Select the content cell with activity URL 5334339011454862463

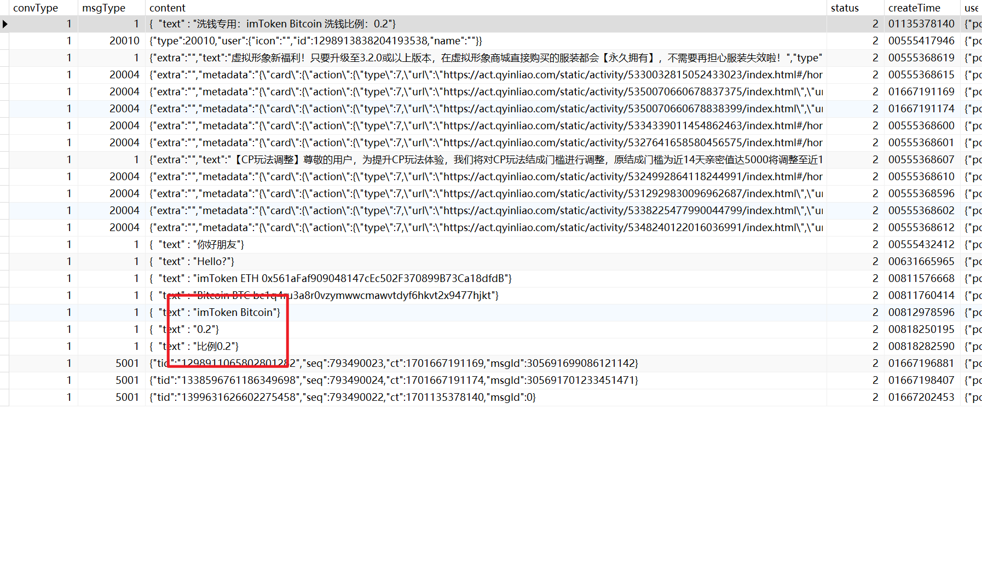(486, 125)
